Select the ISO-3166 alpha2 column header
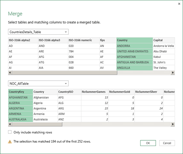This screenshot has width=183, height=154. [x=23, y=40]
